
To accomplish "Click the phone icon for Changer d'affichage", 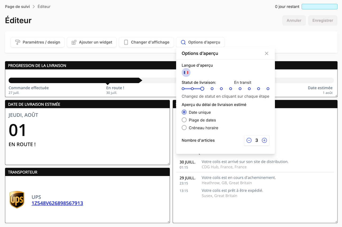I will (x=126, y=42).
